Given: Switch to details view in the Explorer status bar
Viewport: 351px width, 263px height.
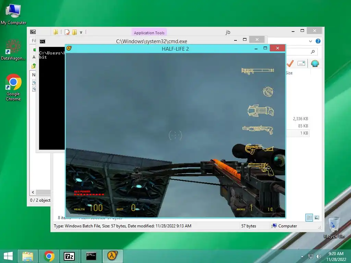Looking at the screenshot, I should coord(309,217).
